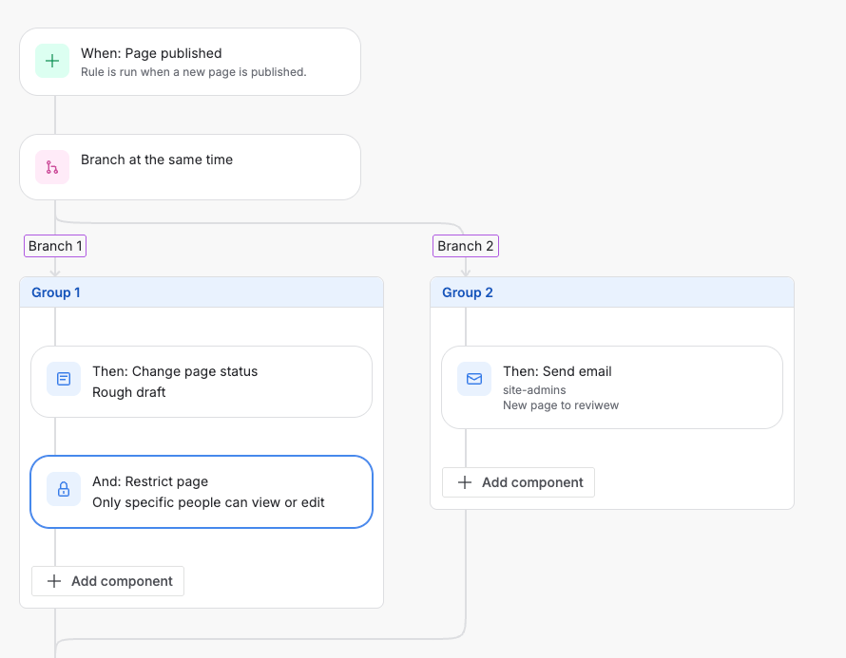Click the page status document icon
Image resolution: width=846 pixels, height=658 pixels.
point(64,379)
